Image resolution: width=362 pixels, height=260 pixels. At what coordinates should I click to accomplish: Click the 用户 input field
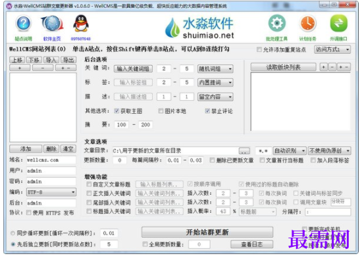coord(51,171)
